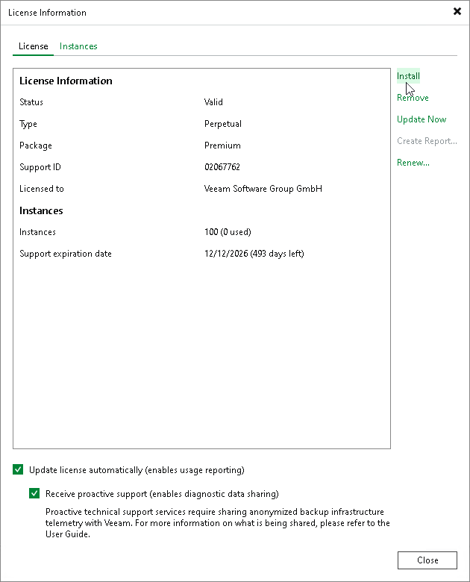Switch to the Instances tab
The image size is (470, 582).
[x=78, y=46]
